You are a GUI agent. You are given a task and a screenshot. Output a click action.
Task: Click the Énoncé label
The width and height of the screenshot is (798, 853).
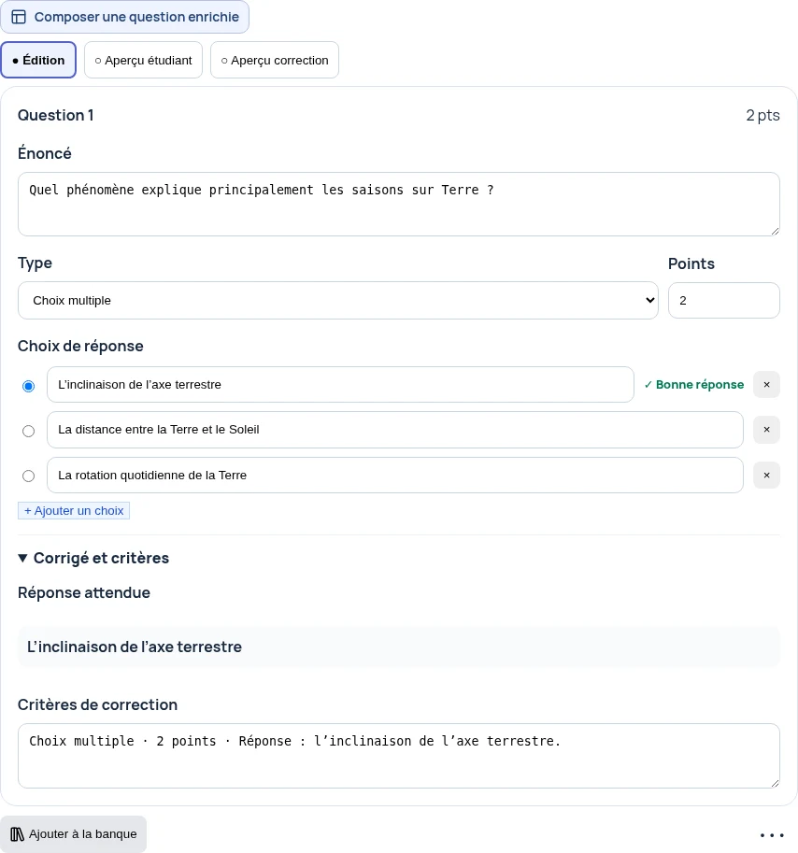pos(45,153)
